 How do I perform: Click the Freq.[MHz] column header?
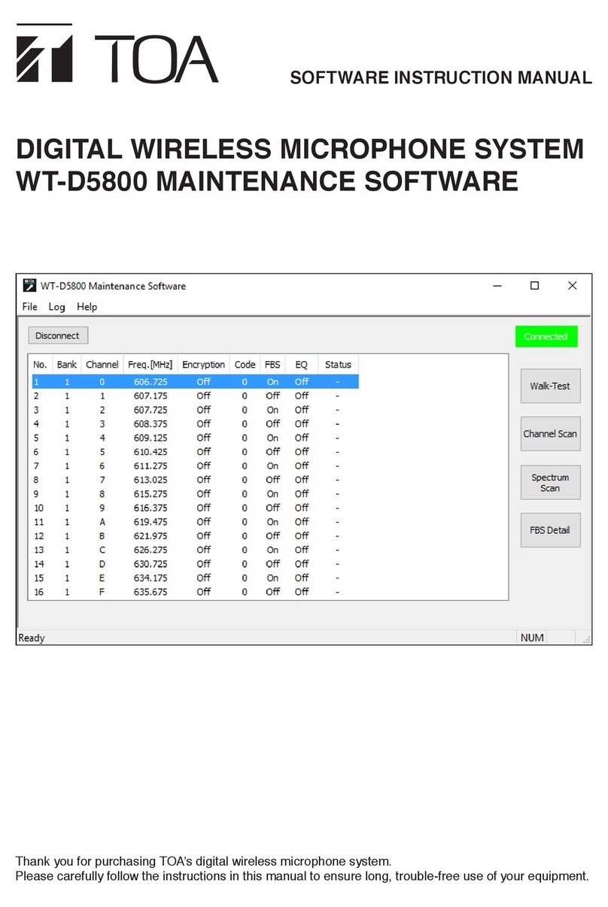point(150,365)
